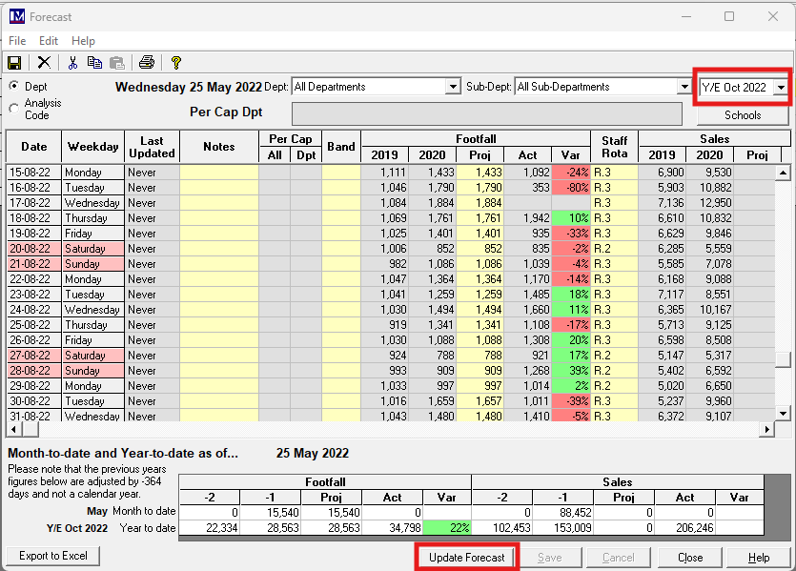
Task: Click the Cut scissors icon
Action: (x=72, y=63)
